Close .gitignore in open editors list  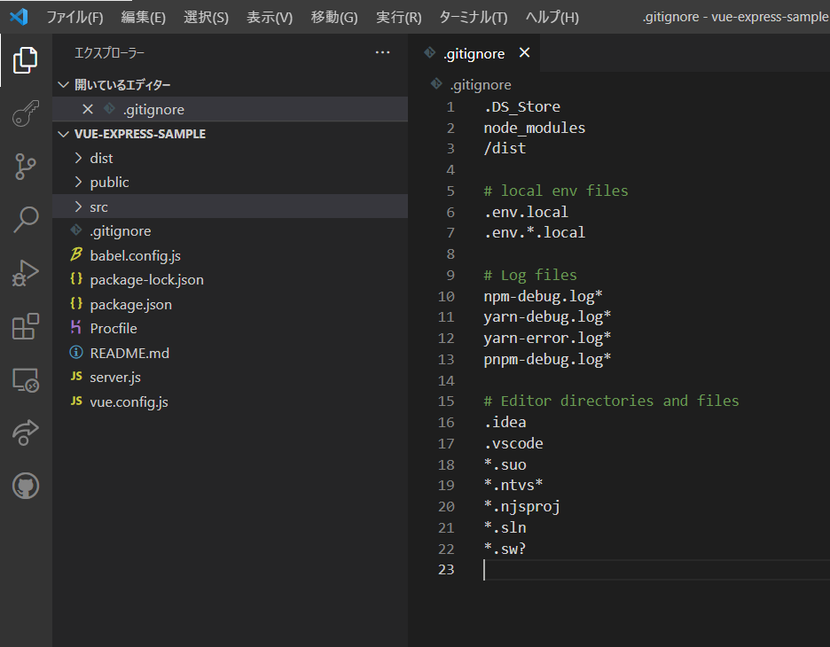(88, 110)
